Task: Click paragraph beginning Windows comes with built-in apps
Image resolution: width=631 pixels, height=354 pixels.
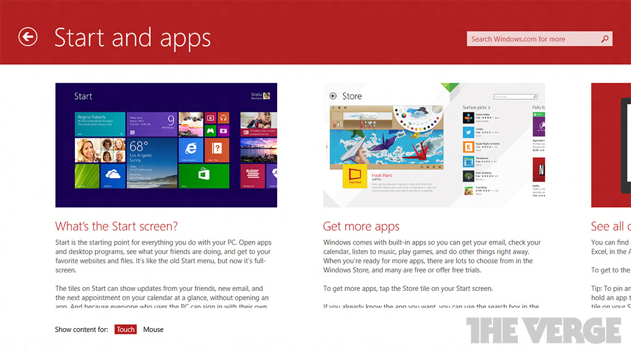Action: (432, 256)
